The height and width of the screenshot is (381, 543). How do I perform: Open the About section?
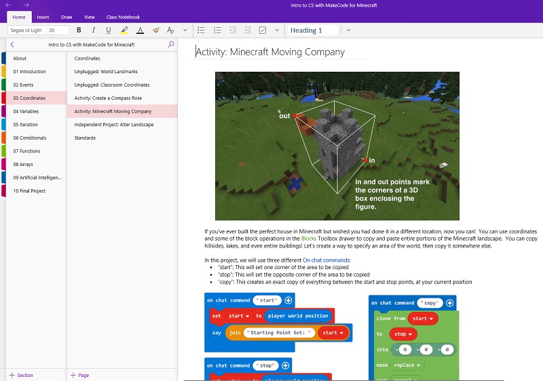36,58
